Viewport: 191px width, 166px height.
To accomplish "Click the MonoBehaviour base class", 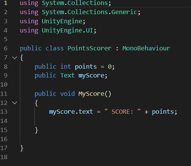I will (x=146, y=48).
